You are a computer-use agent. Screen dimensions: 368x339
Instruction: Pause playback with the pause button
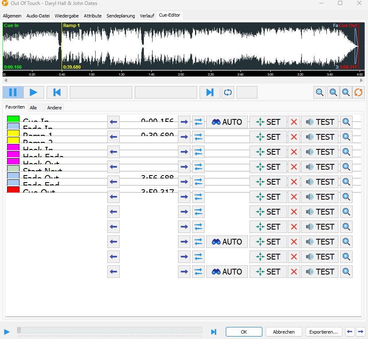point(13,92)
